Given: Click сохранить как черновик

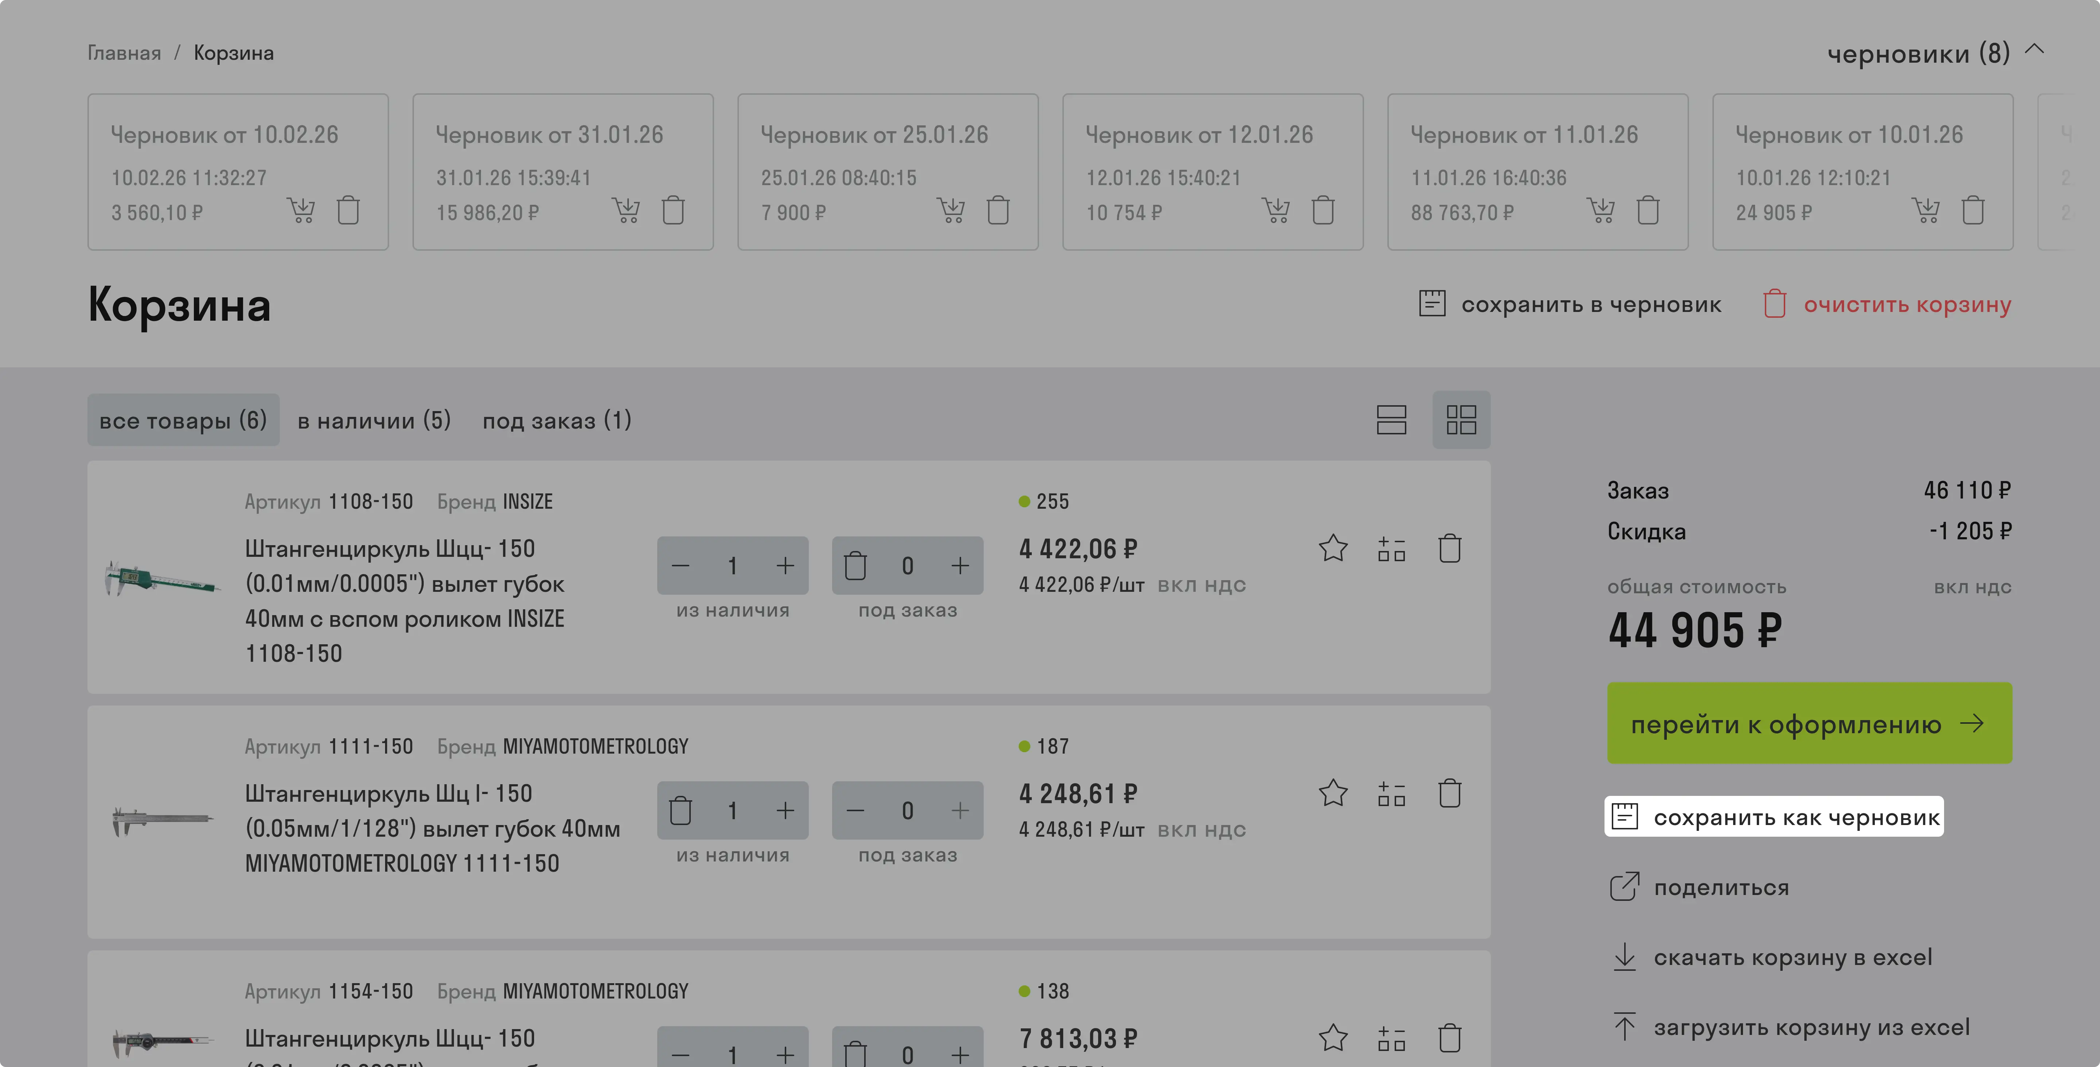Looking at the screenshot, I should point(1774,817).
